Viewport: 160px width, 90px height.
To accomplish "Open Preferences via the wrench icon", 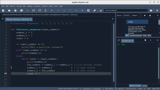I will coord(94,10).
